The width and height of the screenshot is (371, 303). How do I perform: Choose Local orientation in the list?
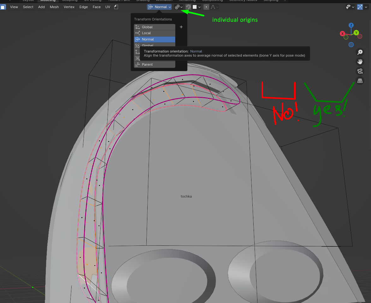[155, 33]
